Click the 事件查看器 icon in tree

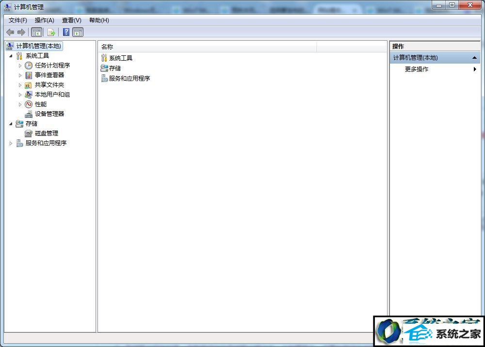tap(29, 75)
